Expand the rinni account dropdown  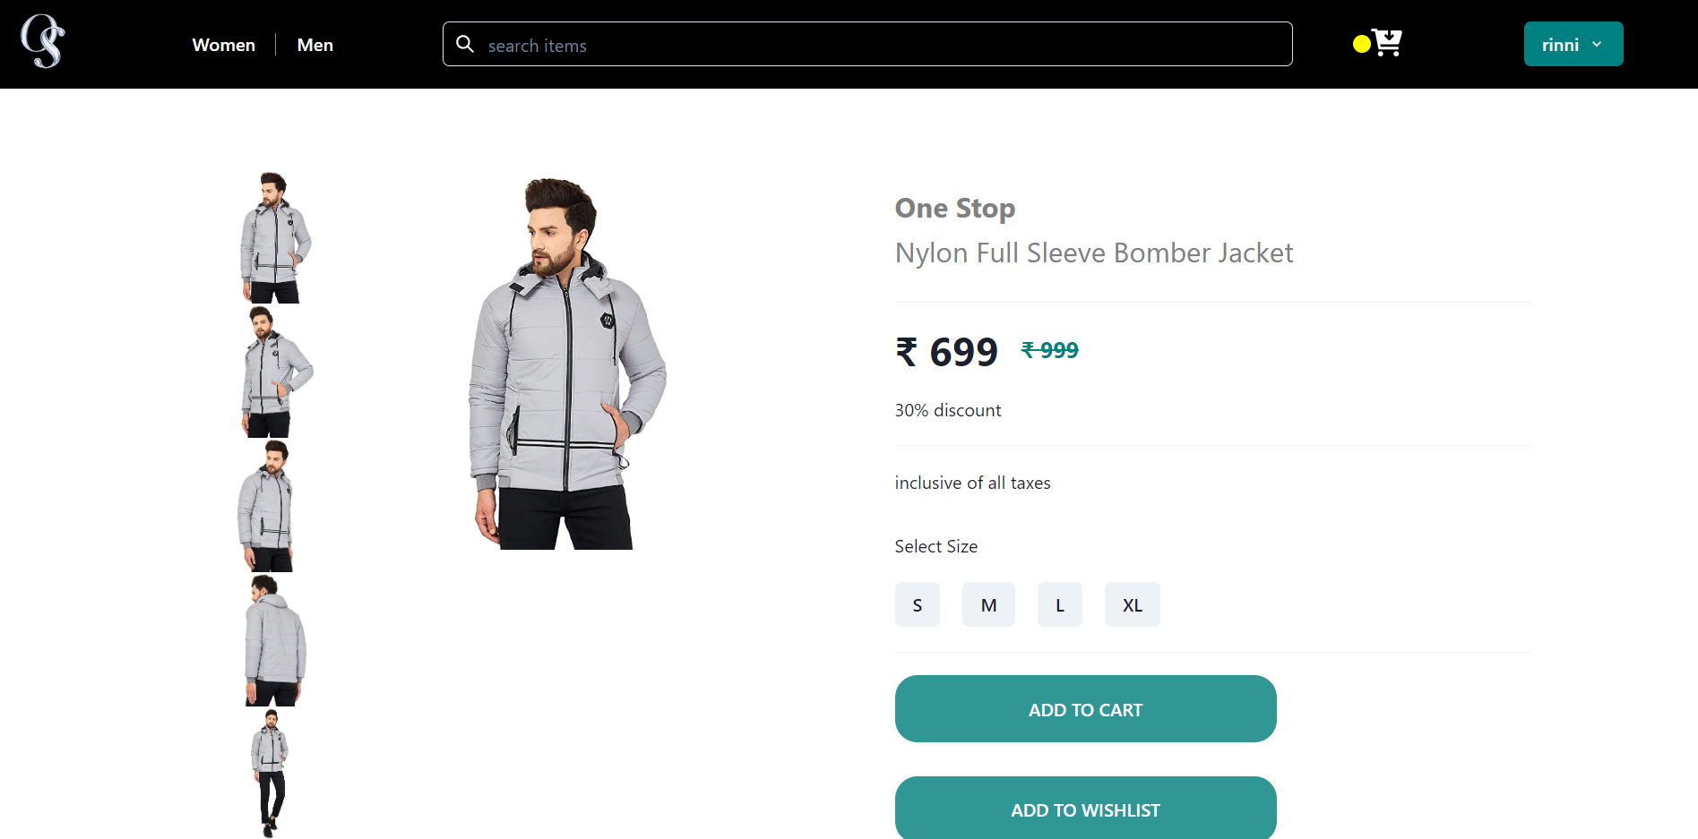[1573, 44]
